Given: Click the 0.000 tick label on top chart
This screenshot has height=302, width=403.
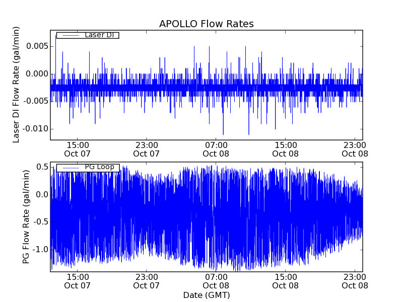Looking at the screenshot, I should click(x=37, y=74).
